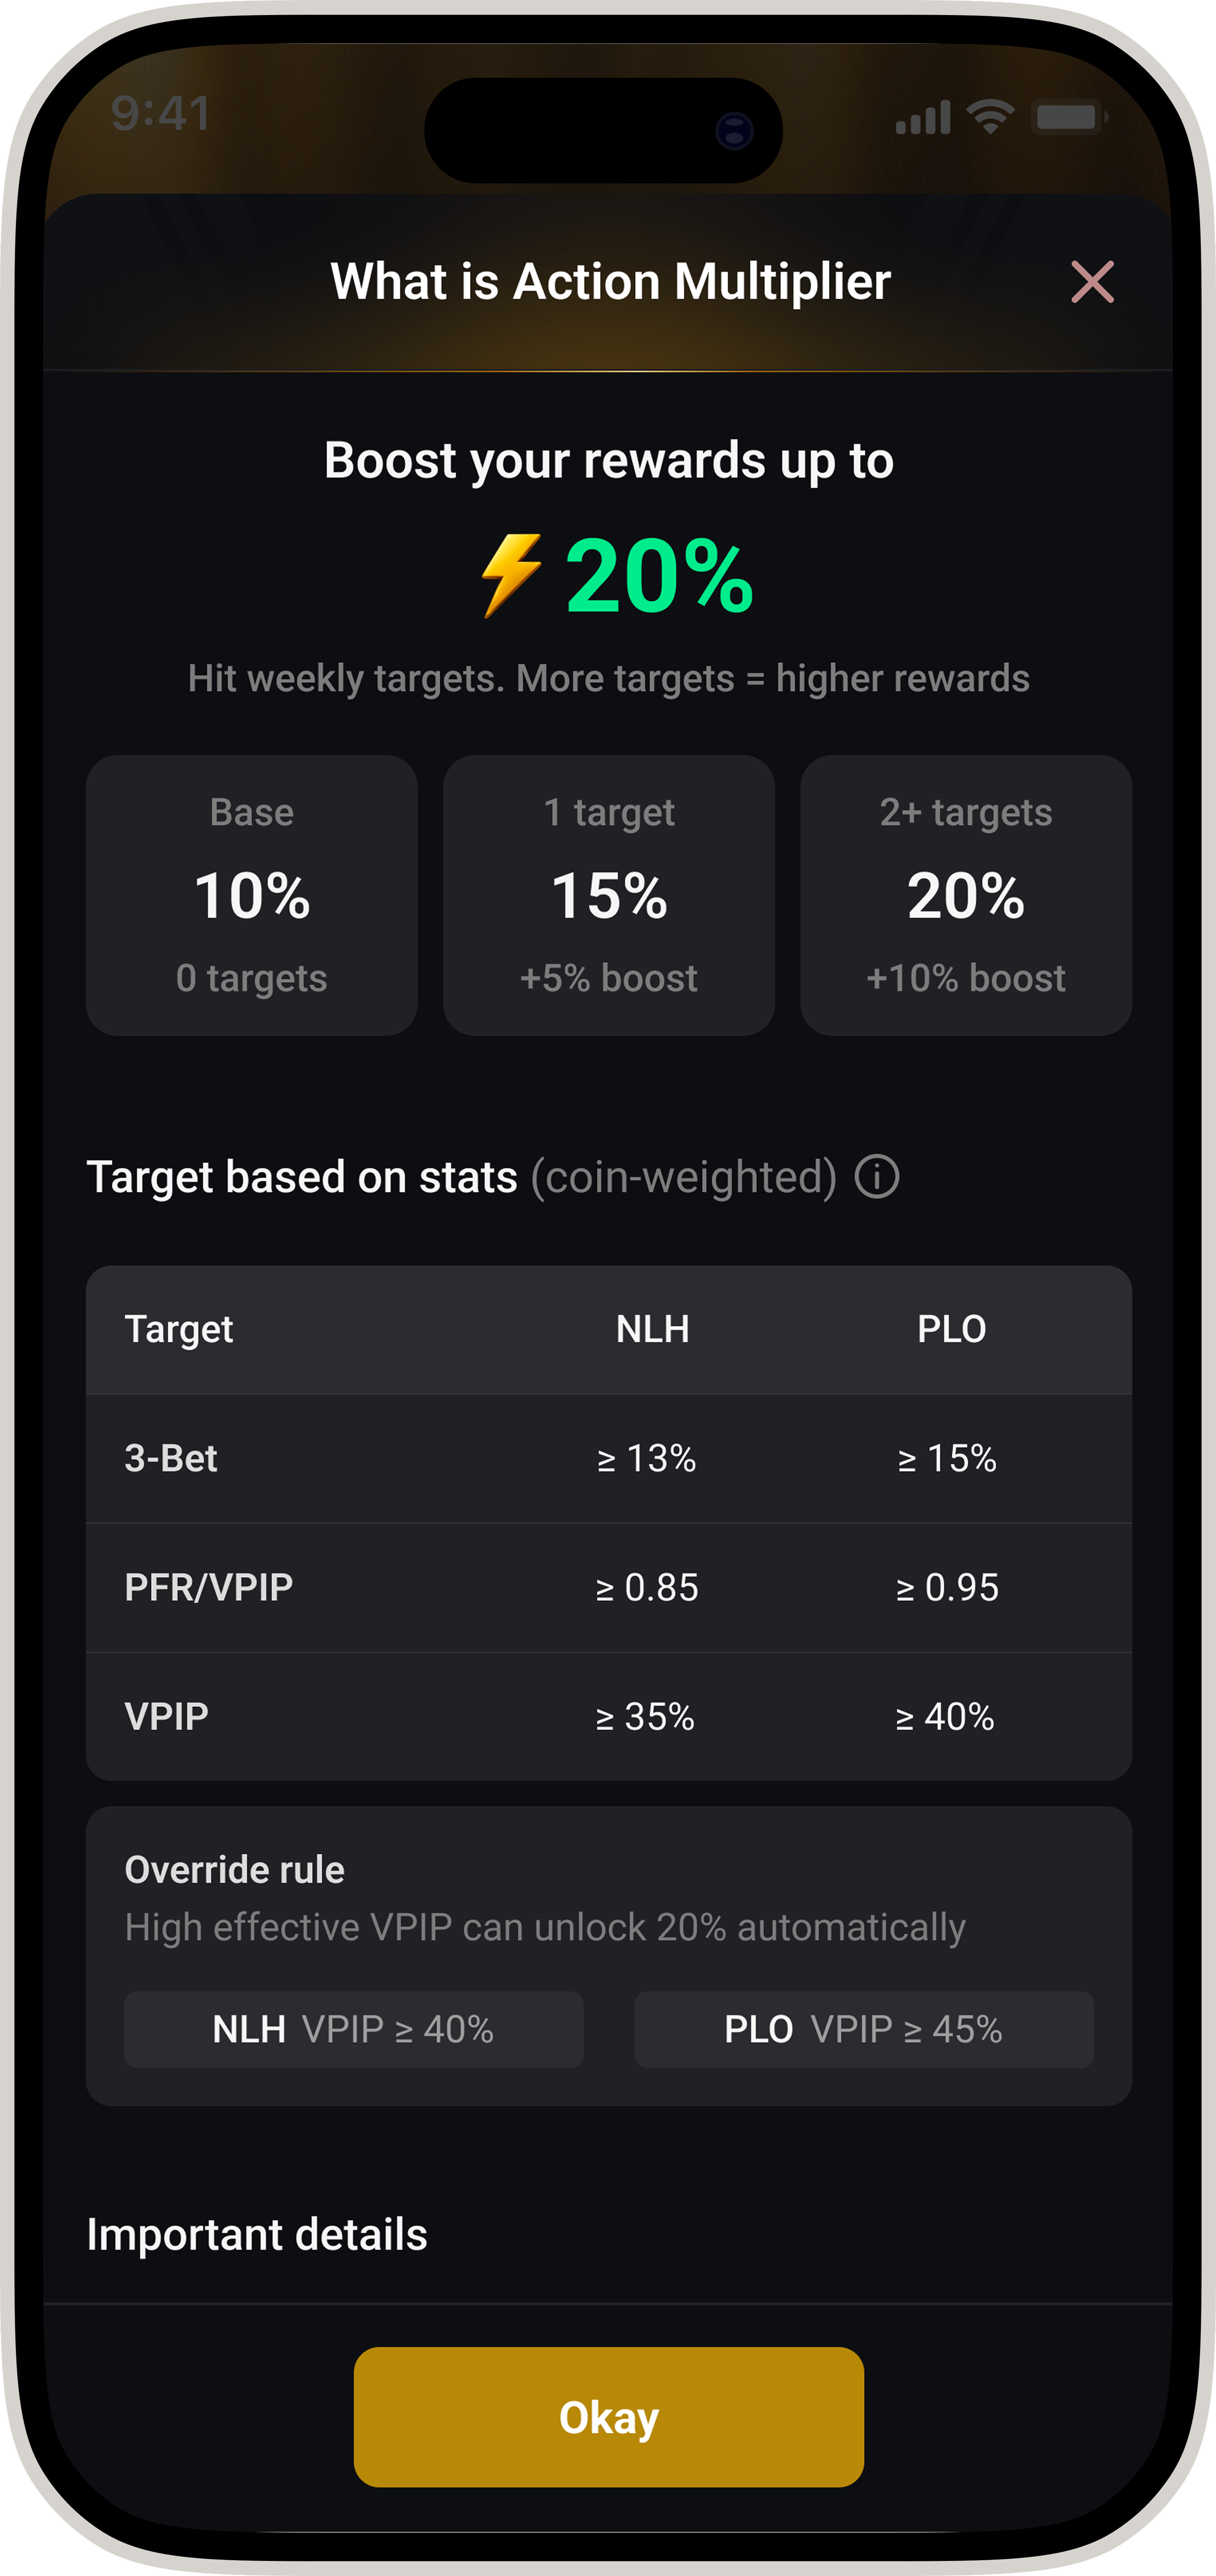Viewport: 1216px width, 2576px height.
Task: Tap the Important details heading
Action: point(257,2234)
